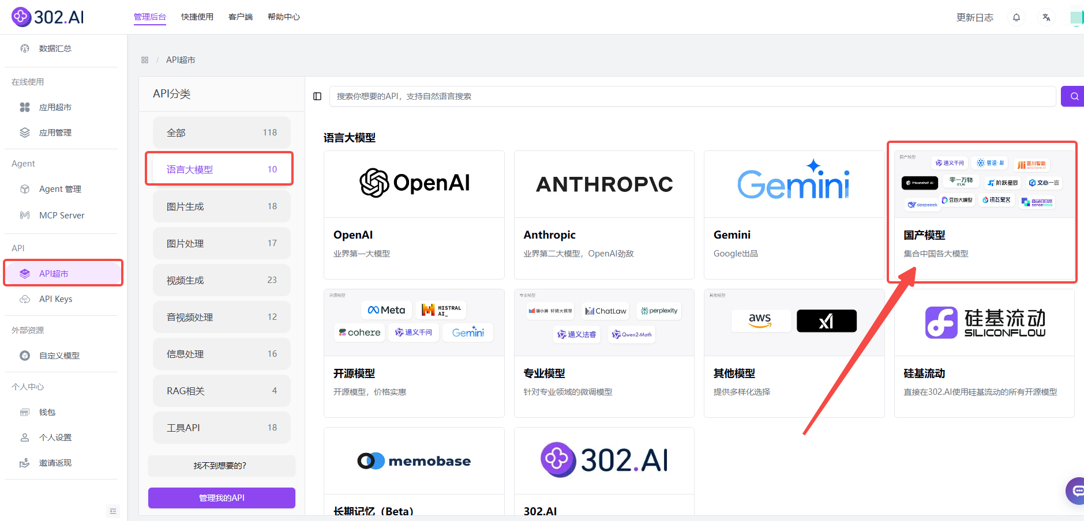Viewport: 1084px width, 521px height.
Task: Click the API Keys cloud icon
Action: pos(25,299)
